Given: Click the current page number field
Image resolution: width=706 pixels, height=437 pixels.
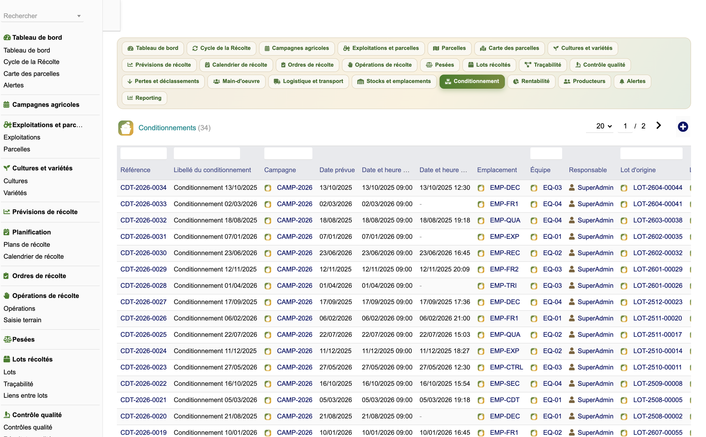Looking at the screenshot, I should coord(625,126).
